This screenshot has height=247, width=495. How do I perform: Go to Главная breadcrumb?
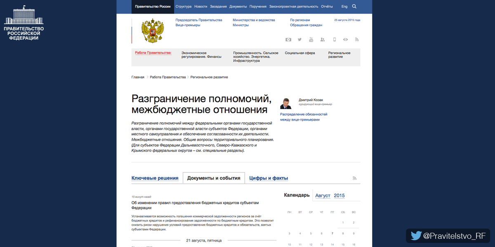click(x=138, y=77)
